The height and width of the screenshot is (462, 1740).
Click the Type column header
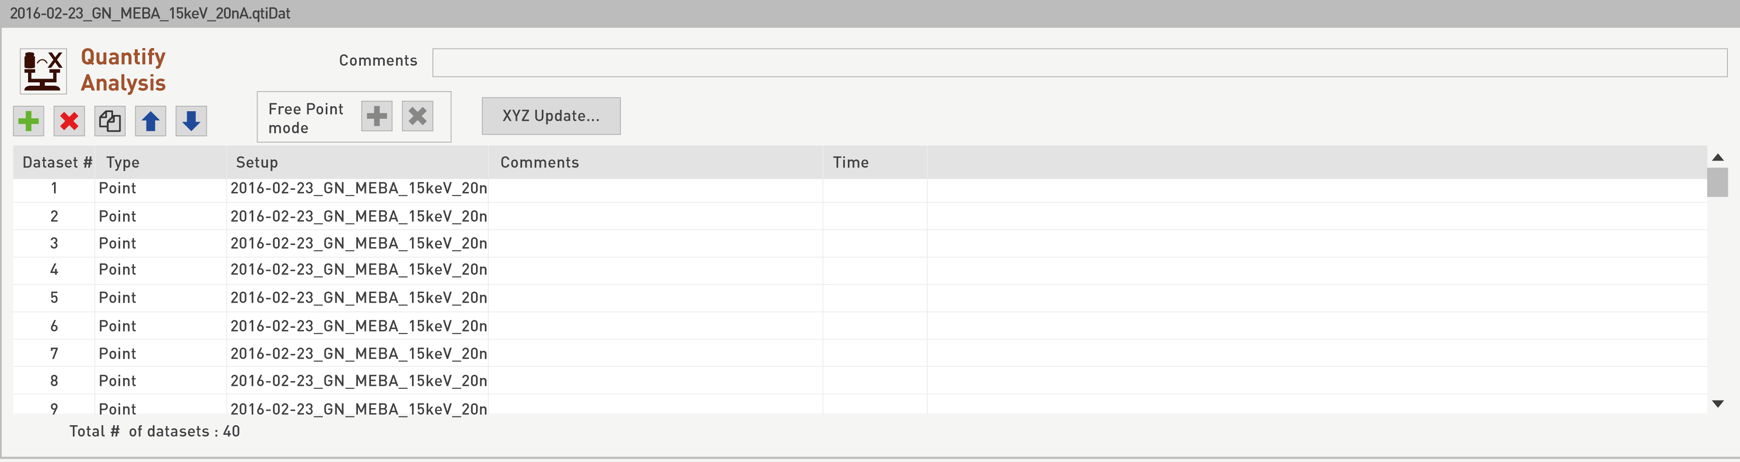tap(123, 163)
